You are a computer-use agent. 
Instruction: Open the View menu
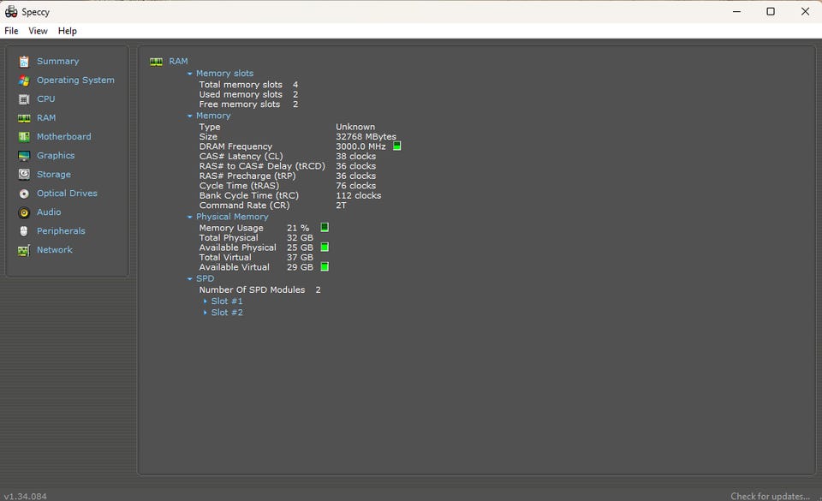point(38,31)
